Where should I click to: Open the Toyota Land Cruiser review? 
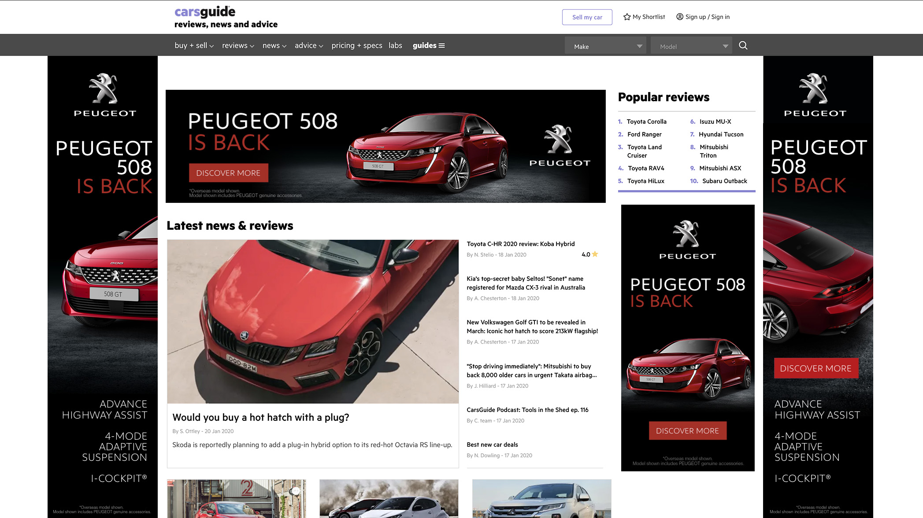click(x=644, y=151)
